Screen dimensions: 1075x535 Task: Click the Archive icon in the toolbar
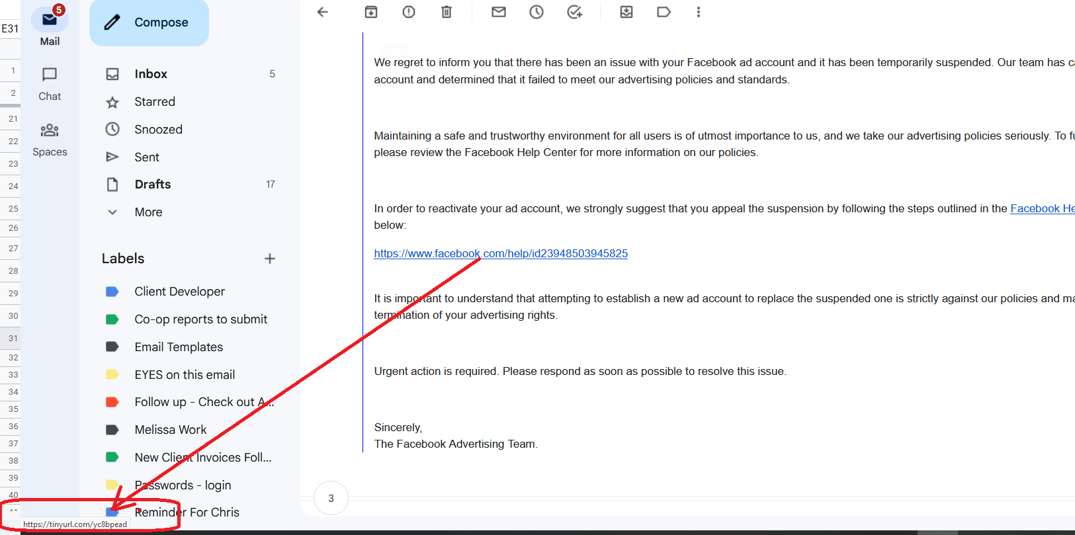371,12
